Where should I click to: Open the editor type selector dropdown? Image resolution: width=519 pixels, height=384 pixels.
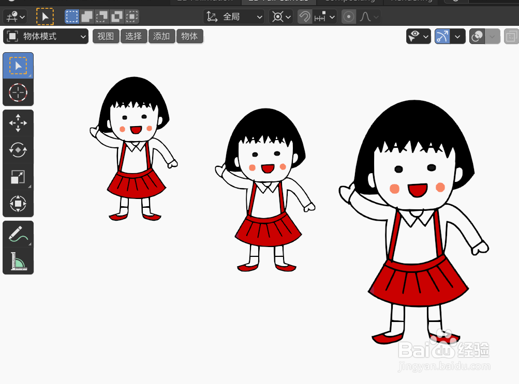click(16, 17)
